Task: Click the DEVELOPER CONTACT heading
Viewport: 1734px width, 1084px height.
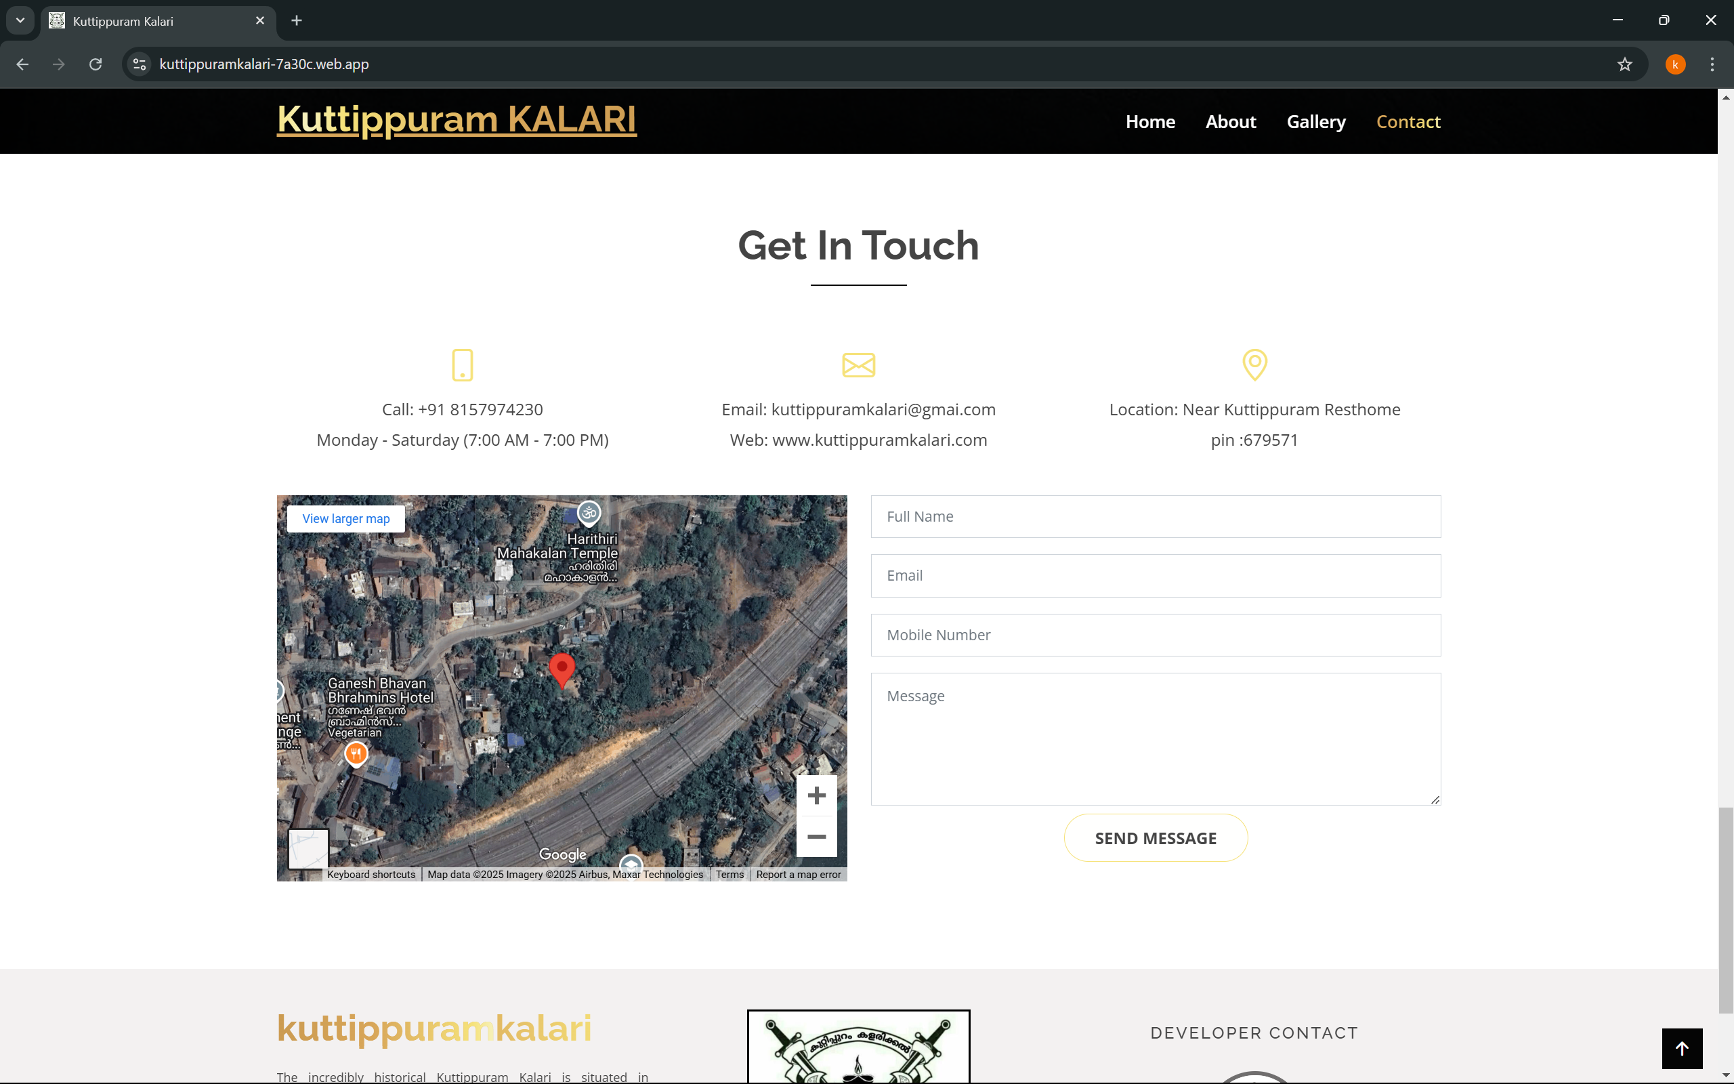Action: click(x=1254, y=1033)
